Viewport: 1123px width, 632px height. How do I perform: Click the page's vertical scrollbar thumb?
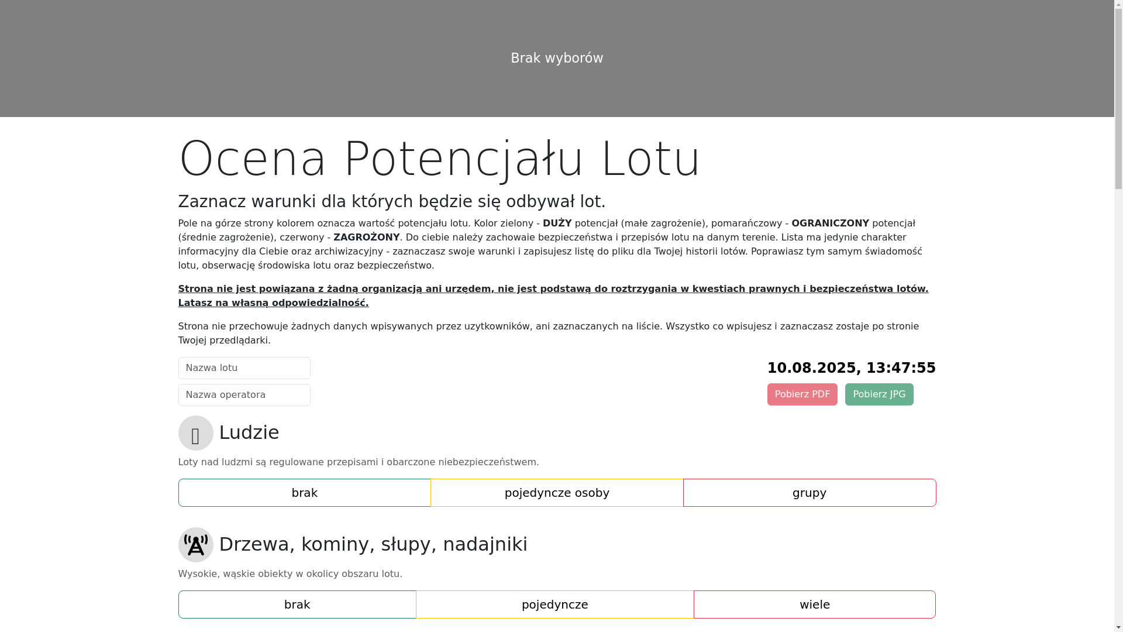pos(1118,99)
